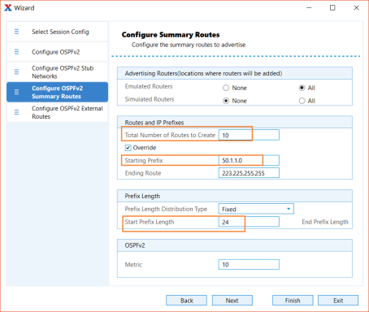Select All for Emulated Routers
This screenshot has height=312, width=369.
click(302, 88)
